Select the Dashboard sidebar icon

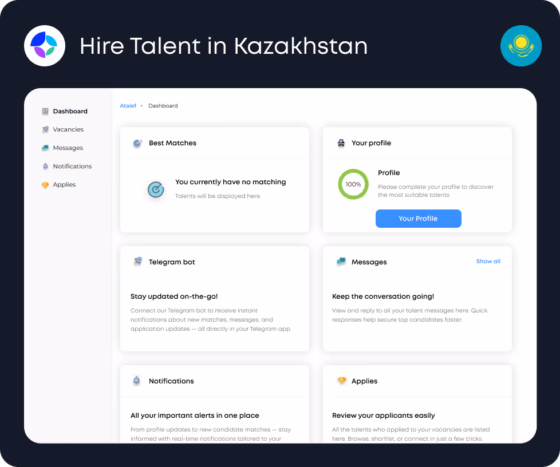pyautogui.click(x=45, y=111)
